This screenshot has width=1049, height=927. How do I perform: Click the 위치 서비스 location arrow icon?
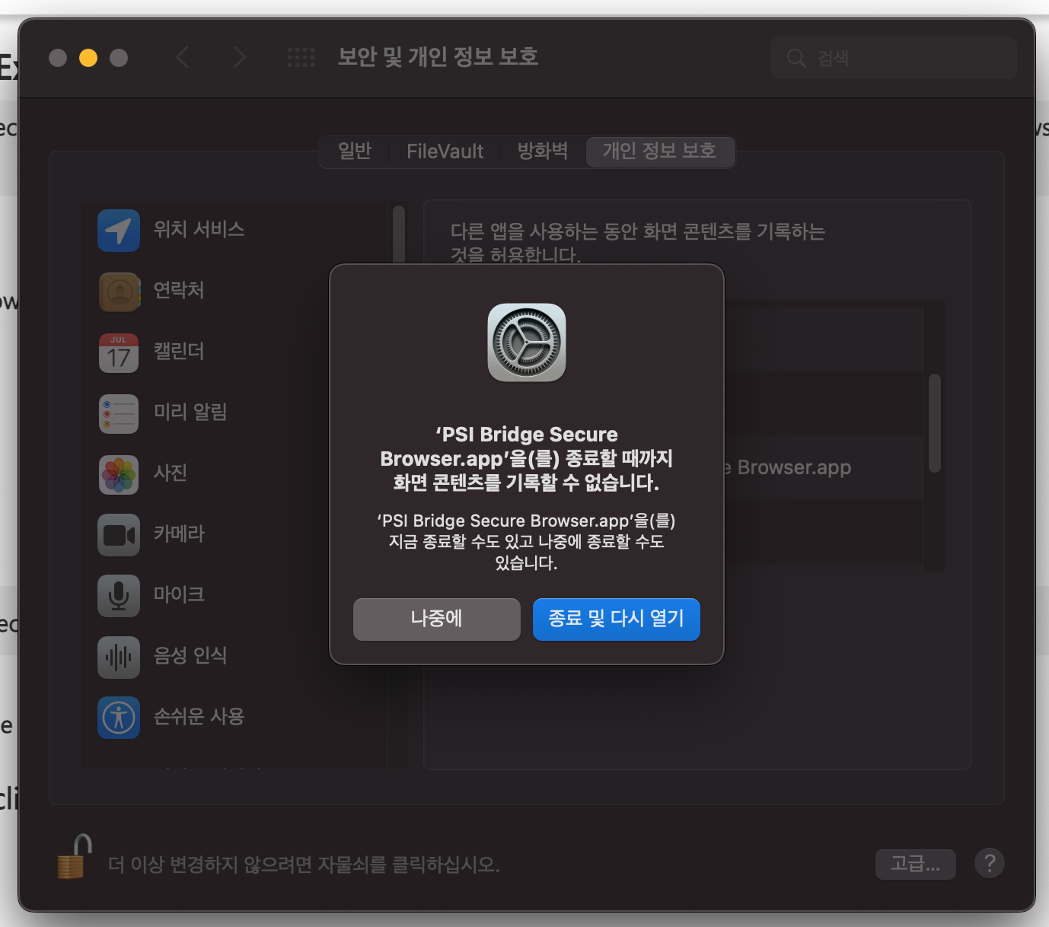point(119,231)
